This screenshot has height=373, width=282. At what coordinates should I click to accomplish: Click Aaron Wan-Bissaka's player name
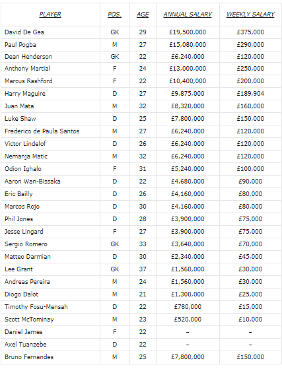(32, 182)
